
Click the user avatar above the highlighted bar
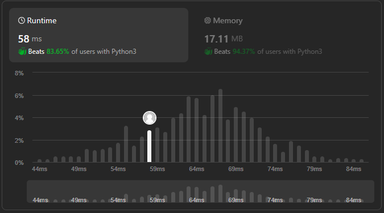coord(150,118)
